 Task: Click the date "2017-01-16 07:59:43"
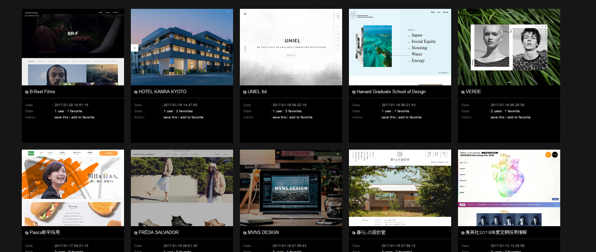point(289,246)
